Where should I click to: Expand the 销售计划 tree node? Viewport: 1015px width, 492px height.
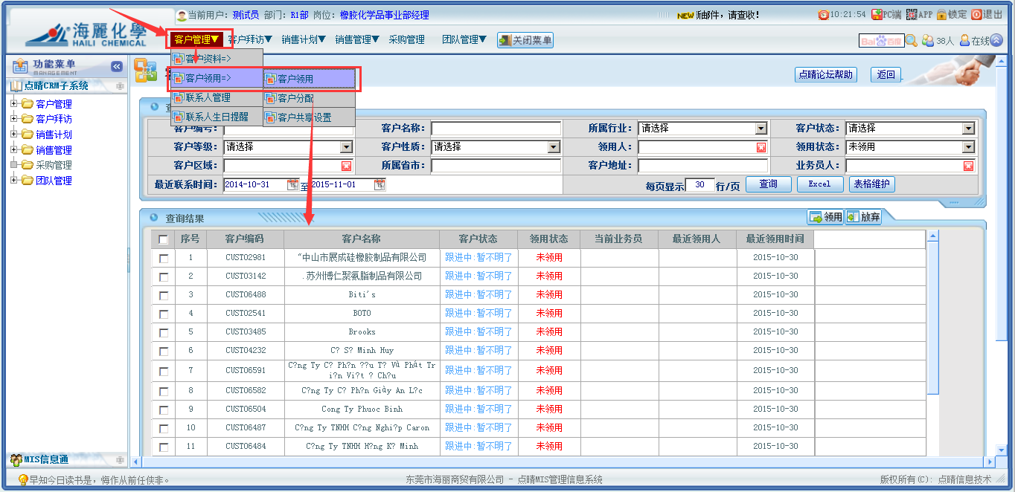pyautogui.click(x=14, y=135)
